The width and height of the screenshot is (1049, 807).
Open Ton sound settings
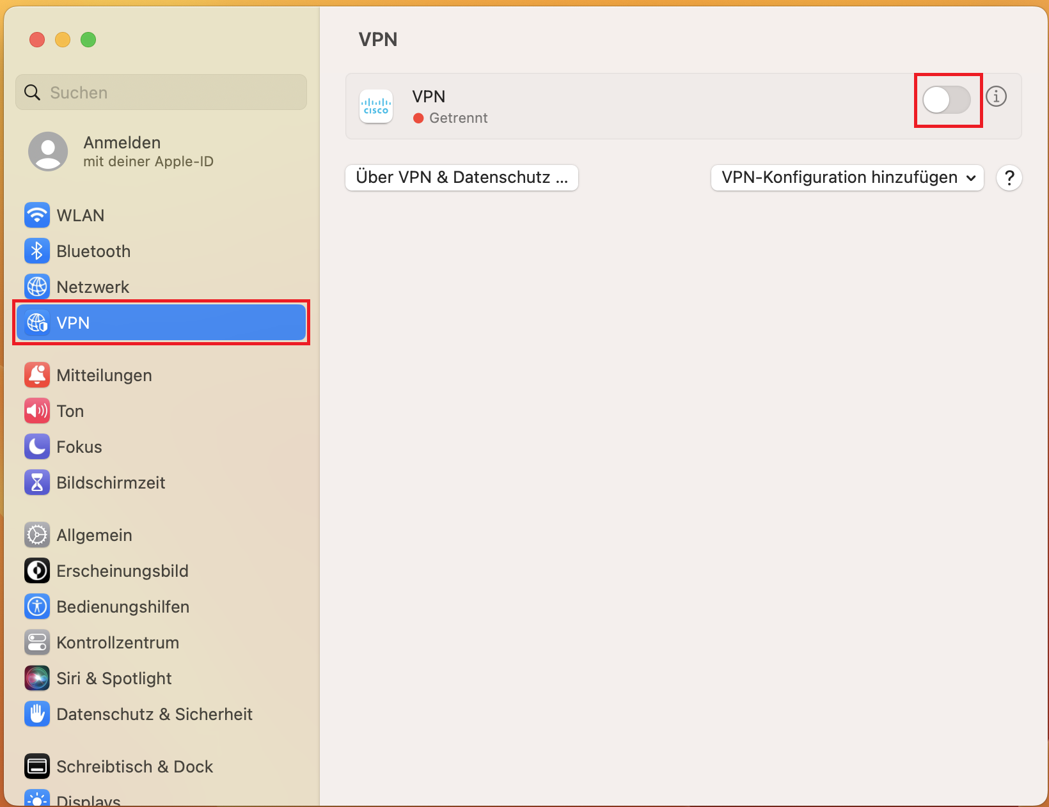tap(70, 411)
